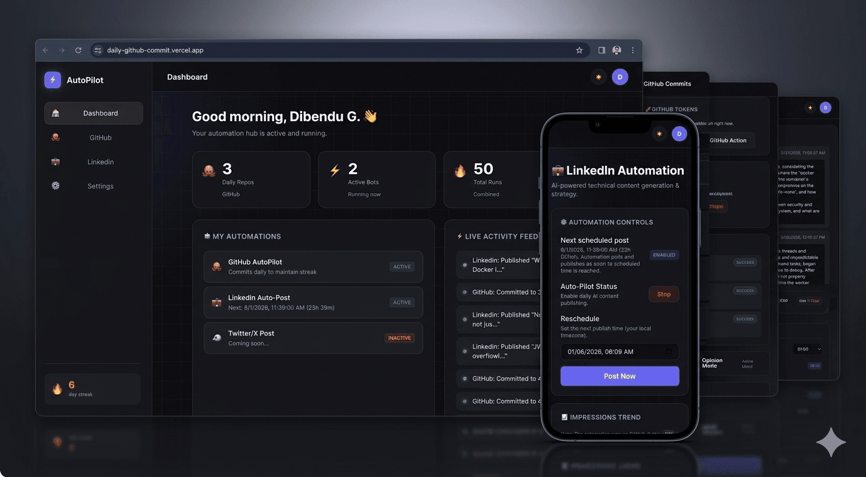Click the lightning icon on the Active Bots card
This screenshot has width=866, height=477.
click(x=335, y=171)
